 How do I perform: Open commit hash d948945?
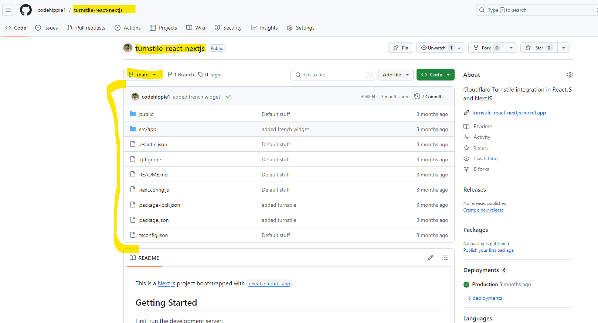pyautogui.click(x=369, y=97)
